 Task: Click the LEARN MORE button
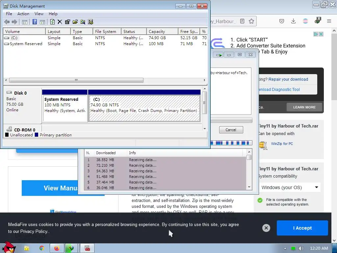pyautogui.click(x=304, y=107)
